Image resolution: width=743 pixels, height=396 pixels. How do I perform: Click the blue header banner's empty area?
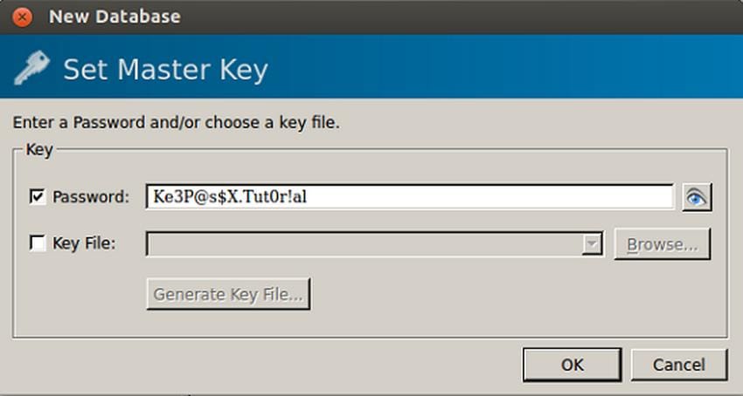coord(507,69)
